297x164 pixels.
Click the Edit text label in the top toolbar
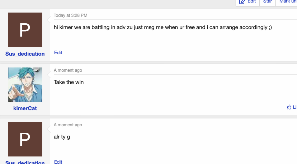point(252,1)
